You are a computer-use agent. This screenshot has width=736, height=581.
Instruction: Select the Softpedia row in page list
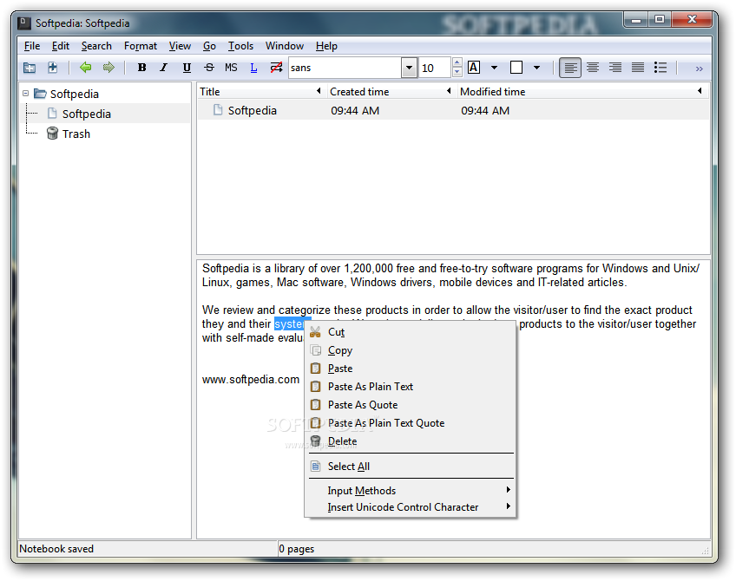click(453, 111)
